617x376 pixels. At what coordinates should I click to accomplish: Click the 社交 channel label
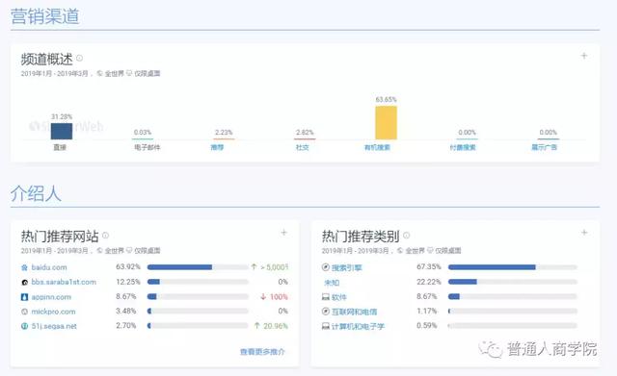point(302,147)
